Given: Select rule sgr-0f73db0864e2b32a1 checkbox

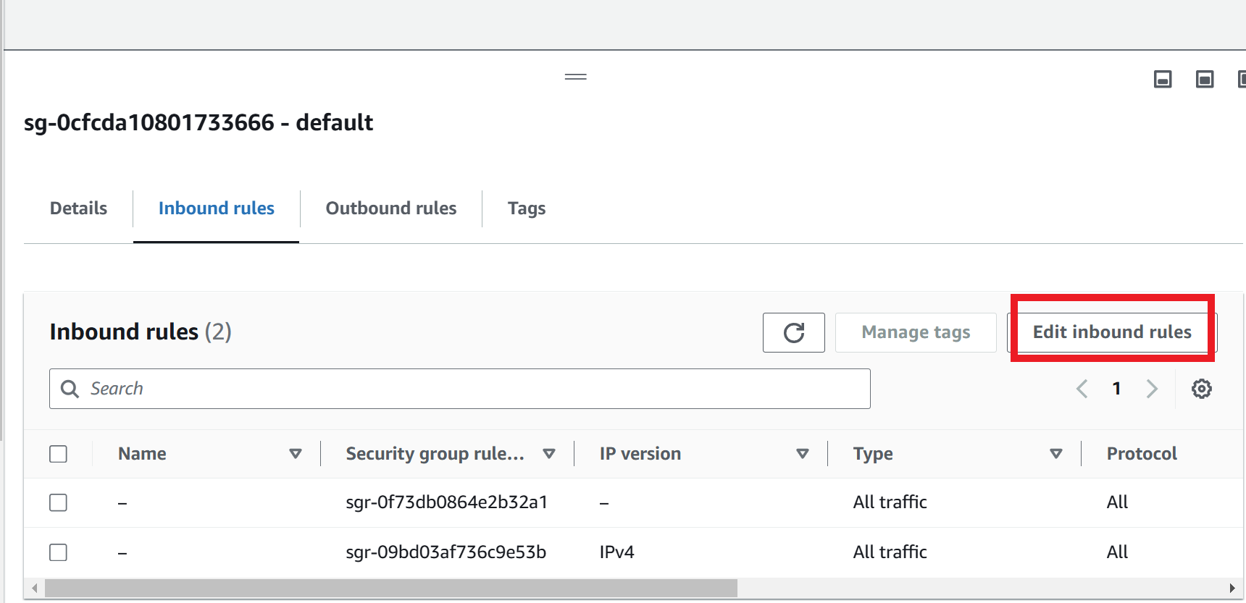Looking at the screenshot, I should pyautogui.click(x=59, y=502).
